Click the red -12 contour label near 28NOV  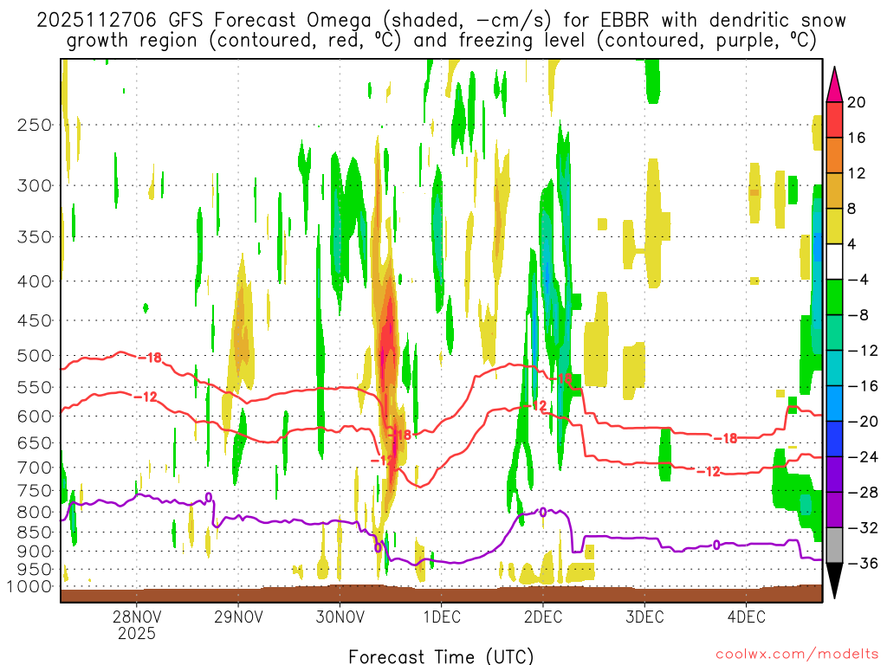[146, 397]
